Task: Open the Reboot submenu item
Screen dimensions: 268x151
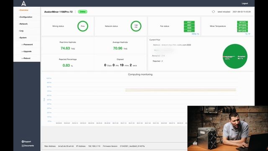Action: [26, 58]
